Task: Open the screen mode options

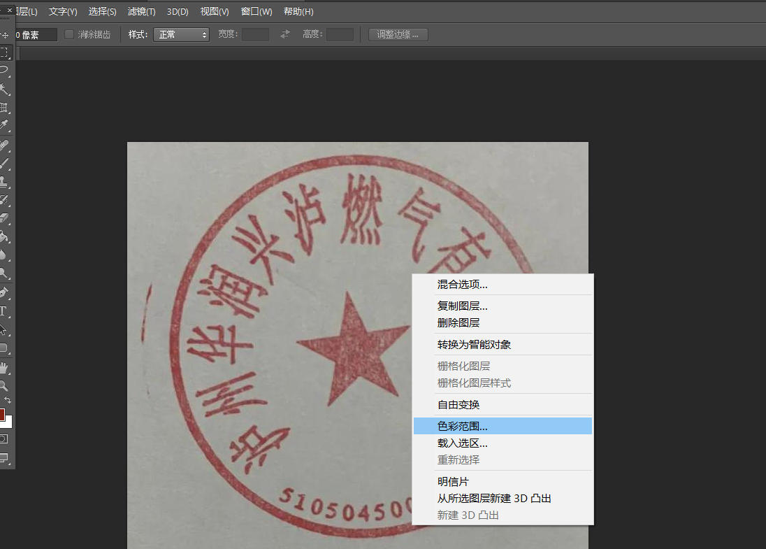Action: point(4,458)
